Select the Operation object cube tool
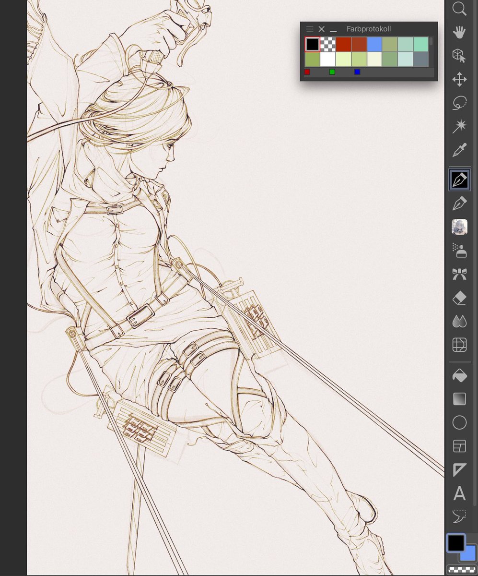The image size is (478, 576). point(459,55)
